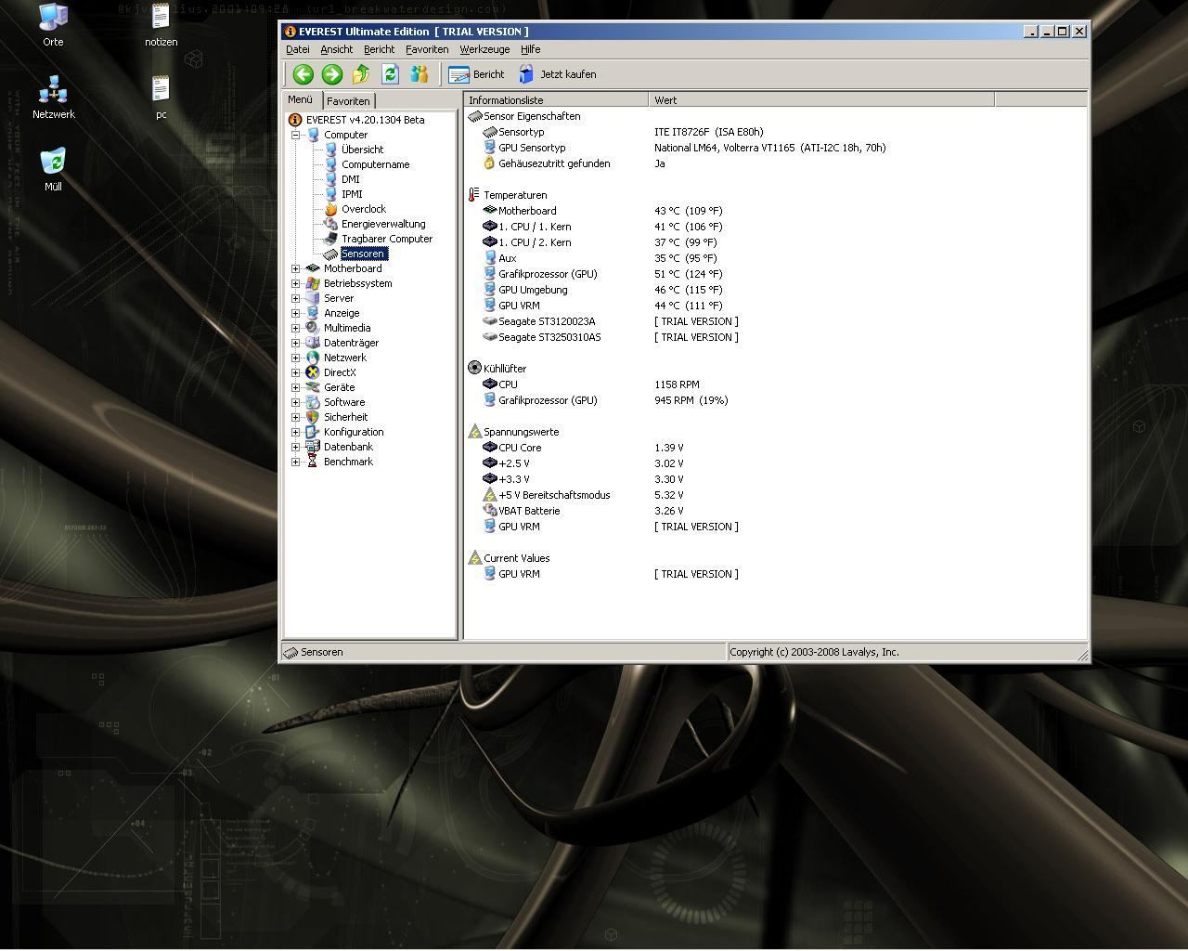
Task: Select the Grafikprozessor (GPU) temperature row
Action: point(548,274)
